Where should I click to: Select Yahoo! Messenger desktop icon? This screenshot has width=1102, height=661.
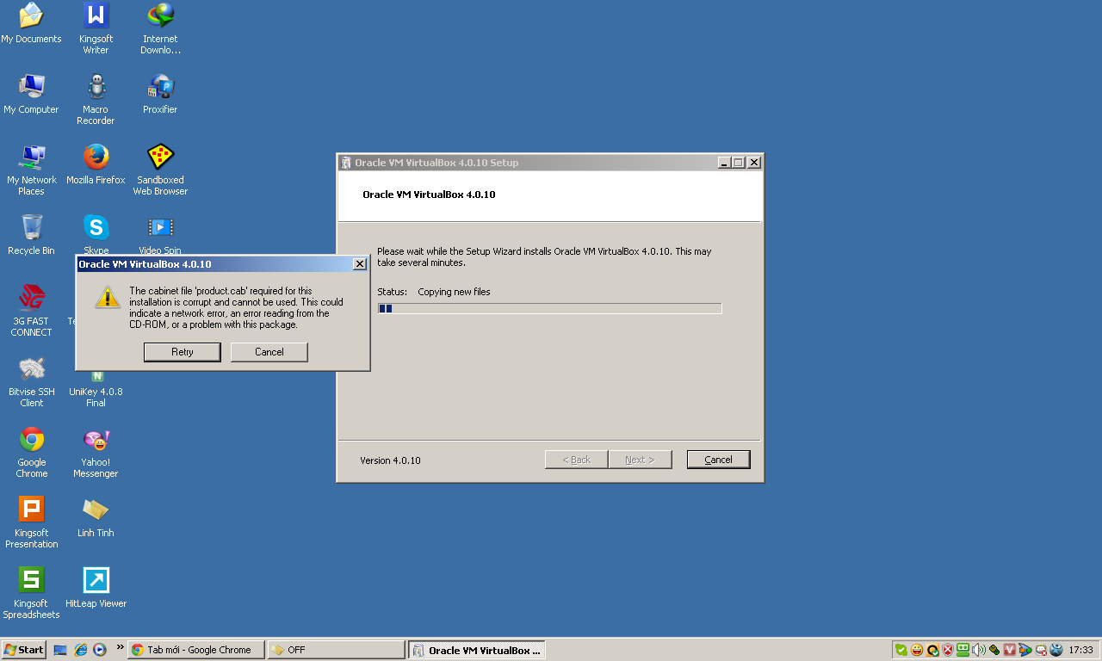pos(96,452)
